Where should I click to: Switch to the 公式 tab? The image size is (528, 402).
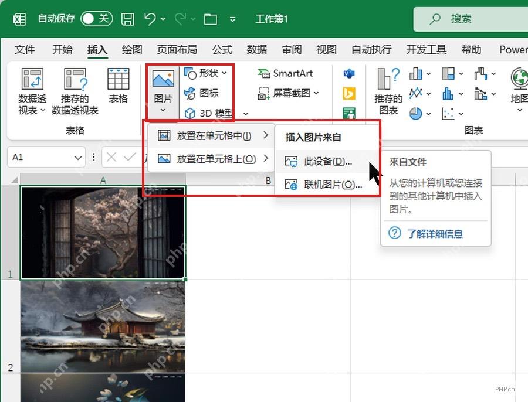pyautogui.click(x=222, y=50)
